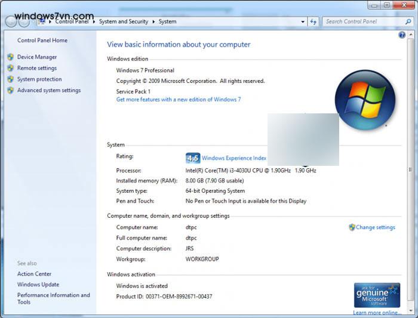This screenshot has width=418, height=318.
Task: Click the shield icon beside Advanced system settings
Action: pyautogui.click(x=10, y=91)
